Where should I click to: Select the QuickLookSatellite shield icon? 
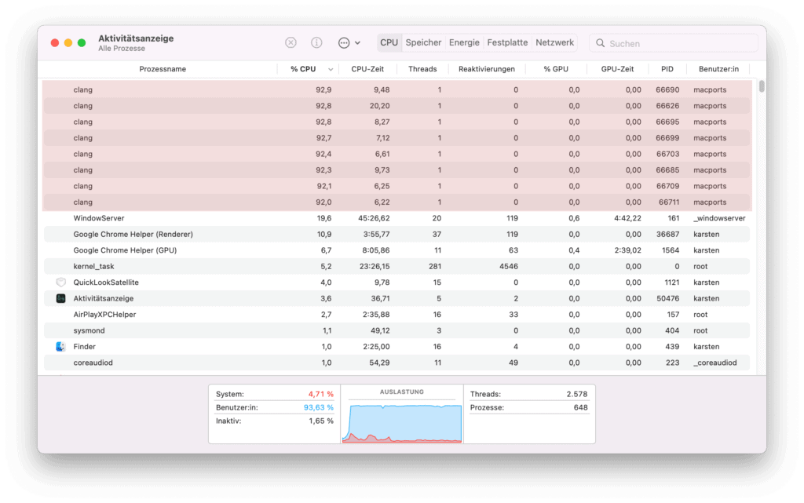[x=61, y=282]
